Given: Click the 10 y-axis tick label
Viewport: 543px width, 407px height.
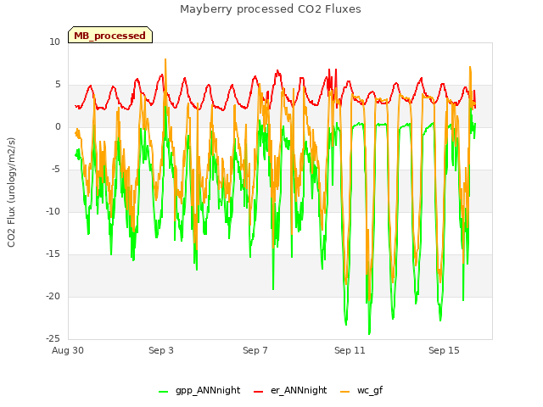Looking at the screenshot, I should click(54, 42).
